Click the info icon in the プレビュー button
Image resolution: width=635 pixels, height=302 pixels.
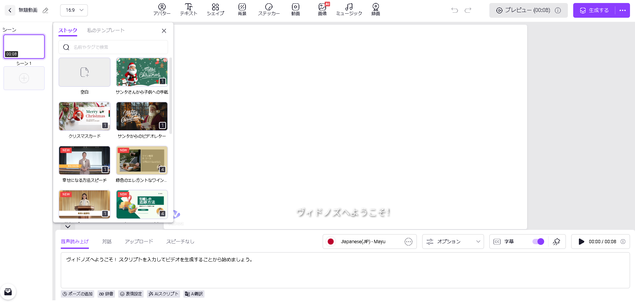(558, 10)
